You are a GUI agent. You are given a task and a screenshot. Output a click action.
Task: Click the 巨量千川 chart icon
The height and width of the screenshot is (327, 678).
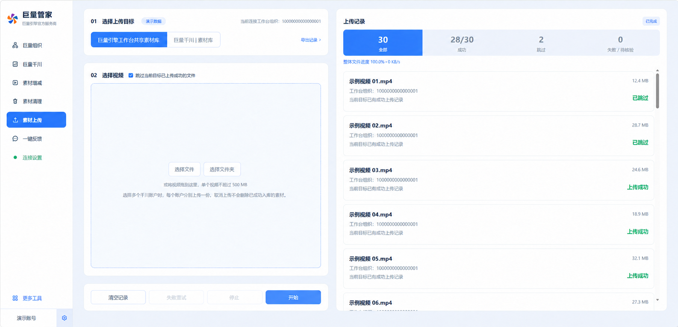pyautogui.click(x=15, y=64)
